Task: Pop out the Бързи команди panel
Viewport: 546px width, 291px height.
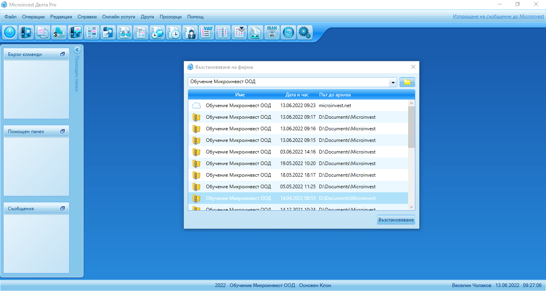Action: [62, 54]
